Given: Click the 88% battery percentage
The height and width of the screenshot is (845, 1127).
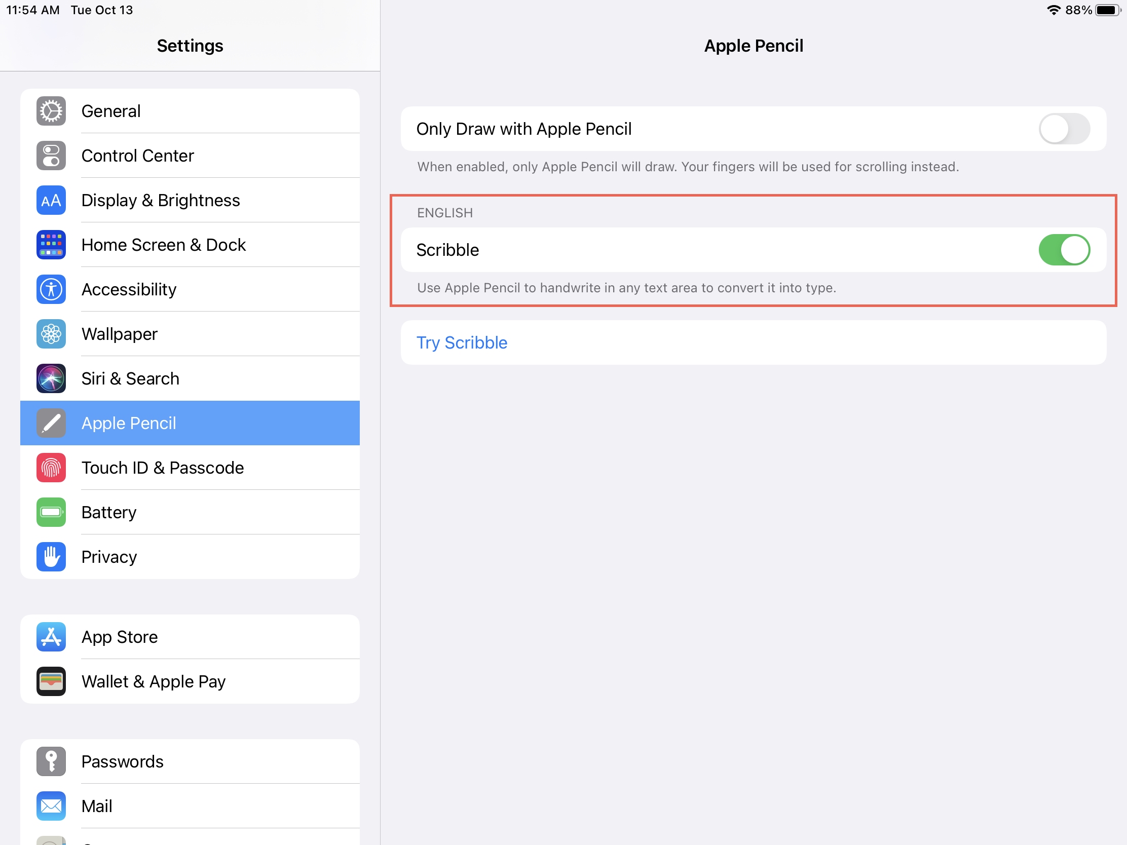Looking at the screenshot, I should pyautogui.click(x=1078, y=10).
